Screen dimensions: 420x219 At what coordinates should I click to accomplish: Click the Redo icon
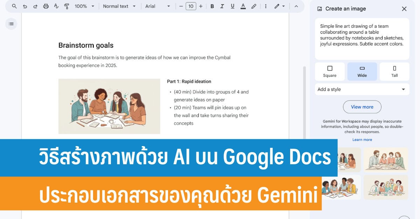35,6
